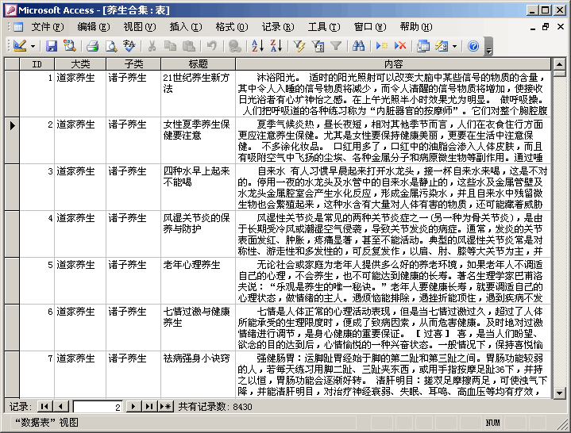Click the row selector for record 5
This screenshot has width=571, height=433.
(12, 281)
